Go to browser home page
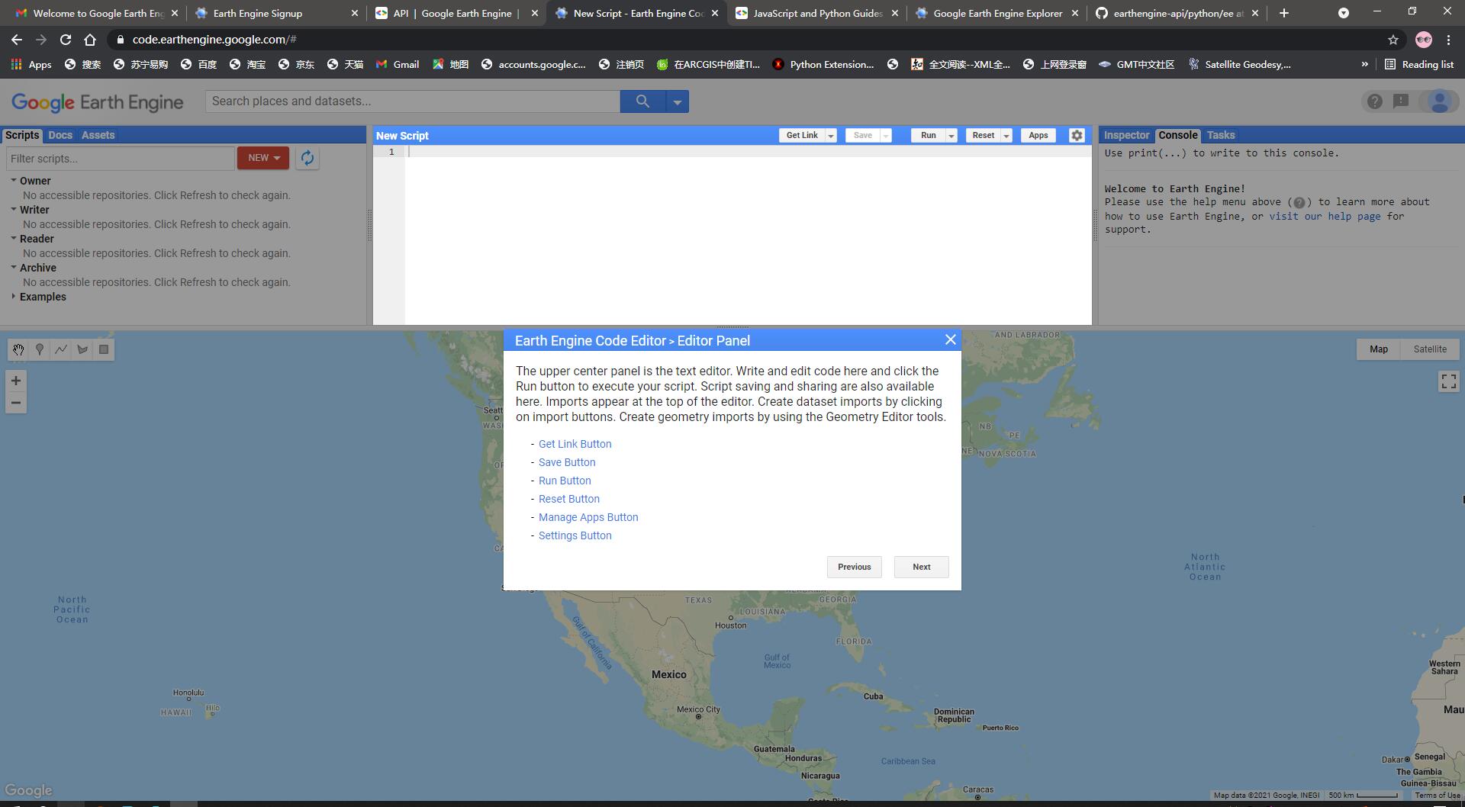This screenshot has height=807, width=1465. tap(90, 40)
